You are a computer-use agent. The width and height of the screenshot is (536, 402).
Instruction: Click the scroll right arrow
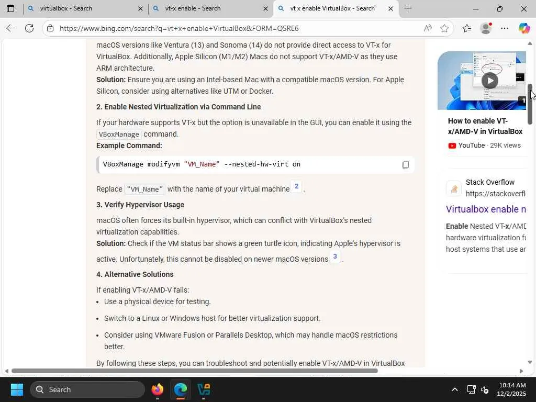(x=521, y=371)
